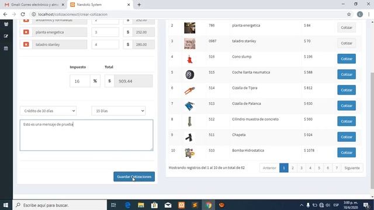Open the notification center icon
Image resolution: width=374 pixels, height=210 pixels.
366,205
